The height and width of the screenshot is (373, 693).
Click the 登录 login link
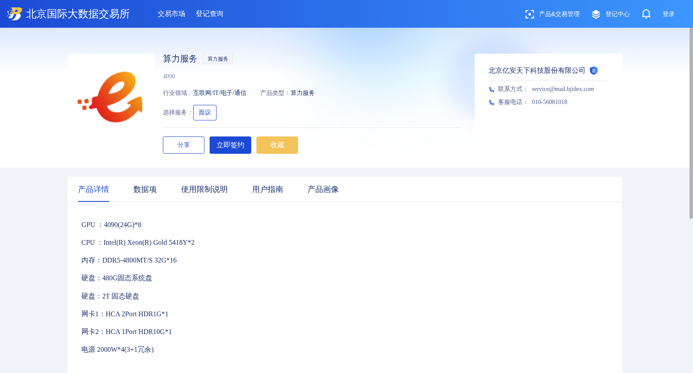[669, 14]
